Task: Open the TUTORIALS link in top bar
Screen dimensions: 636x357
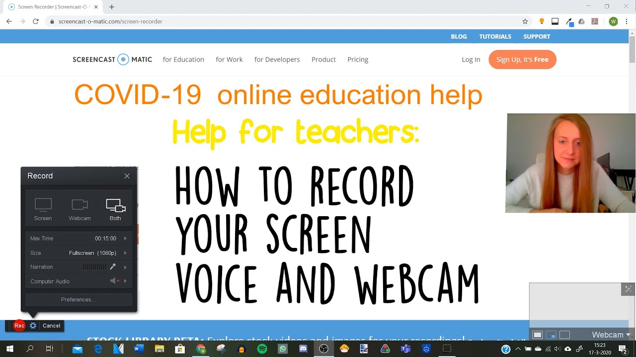Action: pos(495,37)
